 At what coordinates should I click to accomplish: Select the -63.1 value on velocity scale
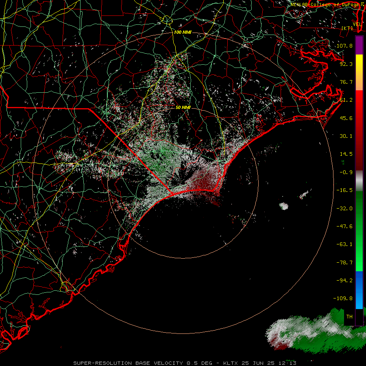[344, 244]
